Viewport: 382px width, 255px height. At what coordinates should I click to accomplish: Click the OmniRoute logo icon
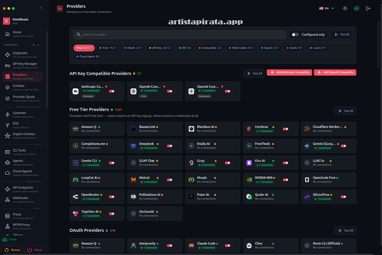7,21
